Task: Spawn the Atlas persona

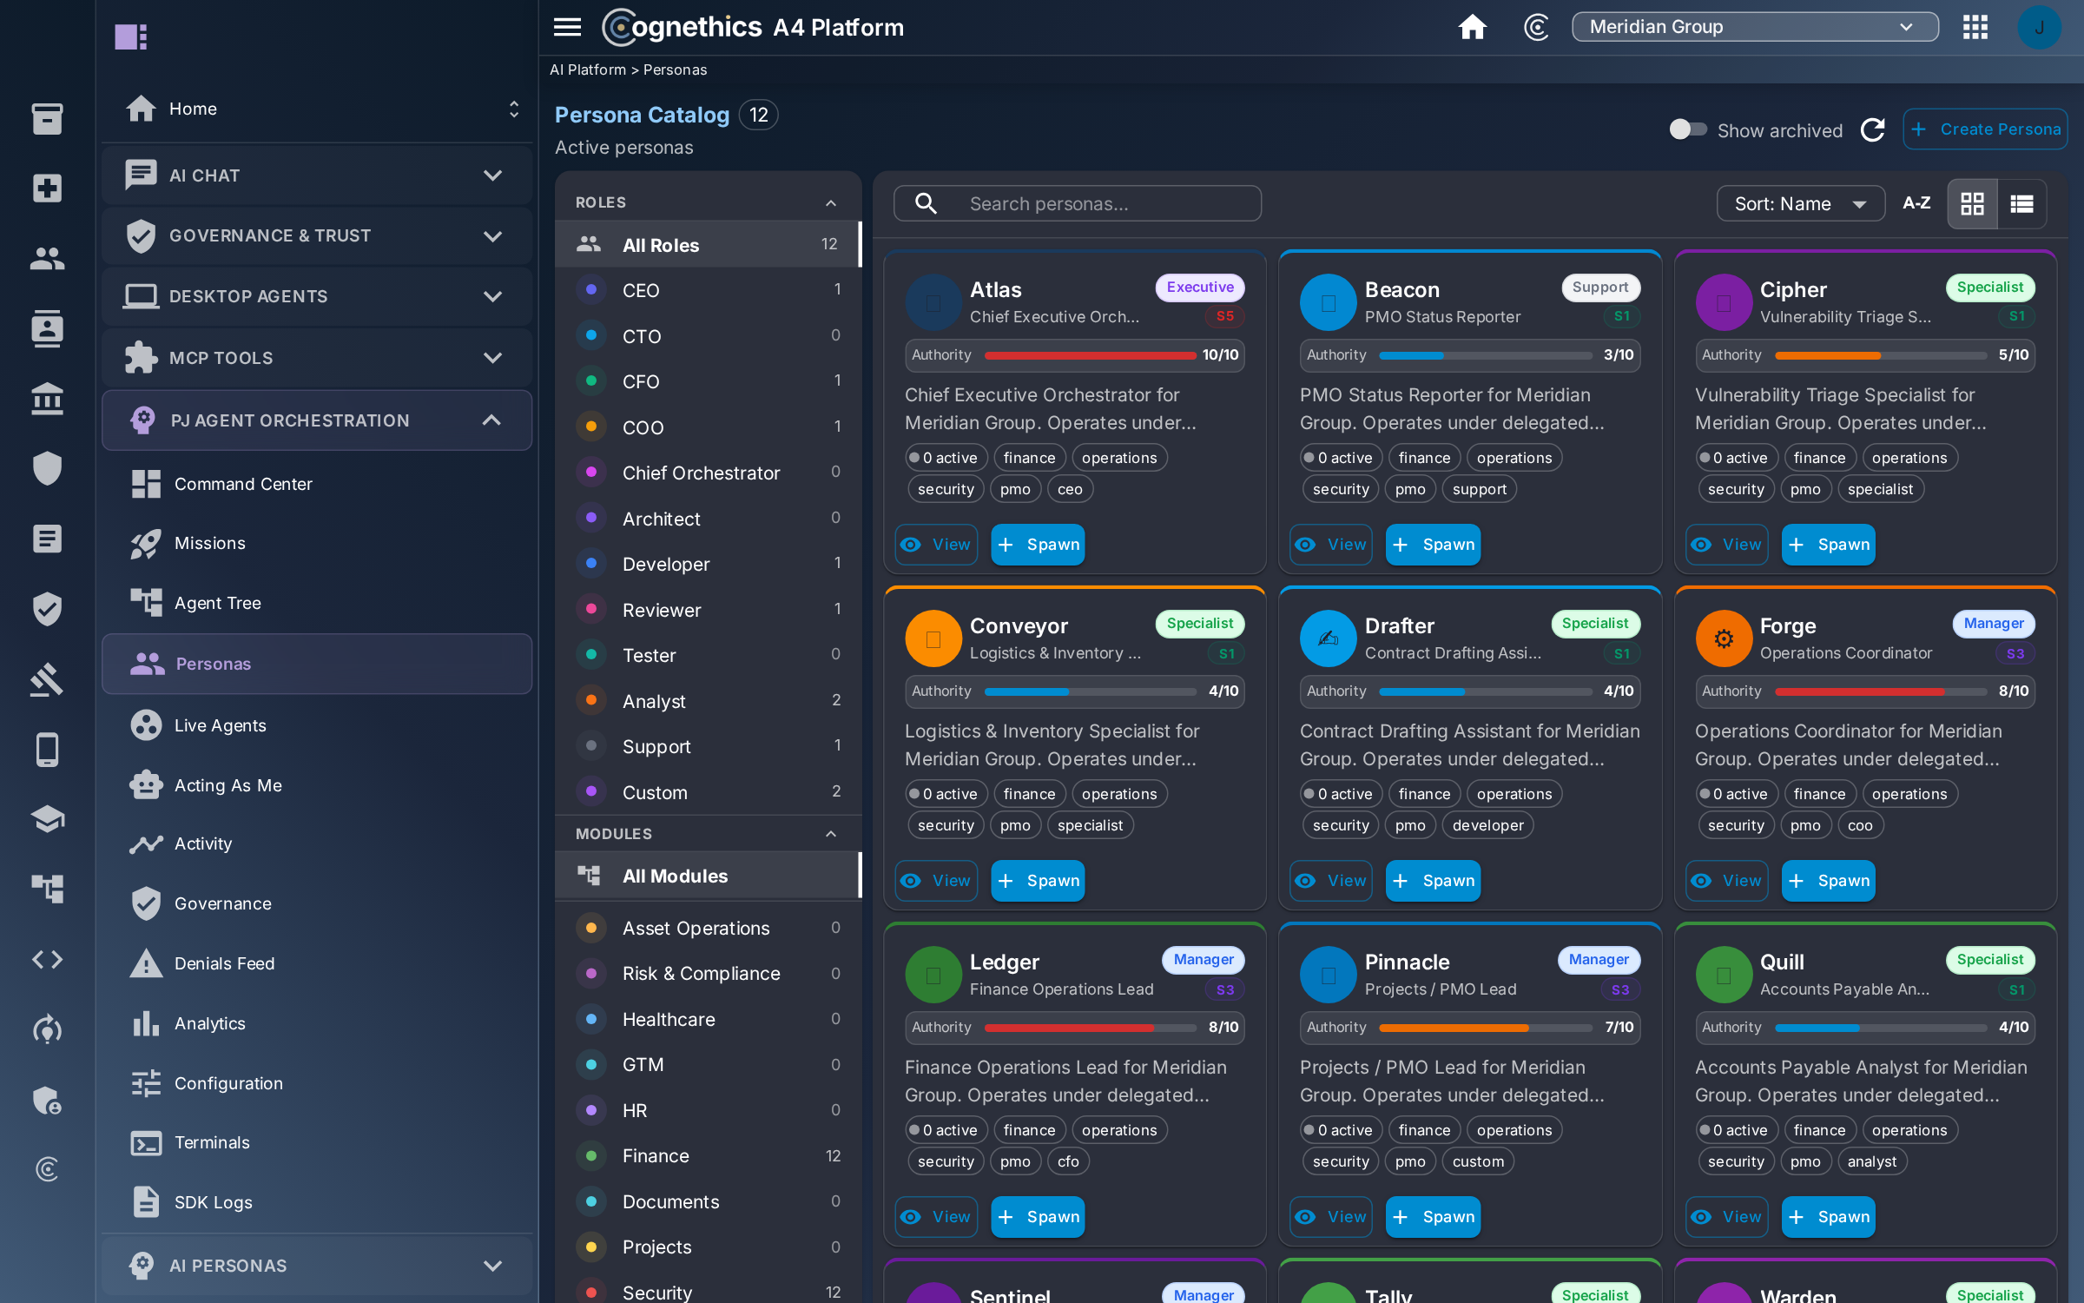Action: [x=1038, y=545]
